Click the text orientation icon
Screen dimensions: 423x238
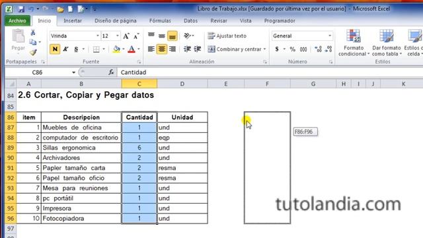pyautogui.click(x=187, y=36)
